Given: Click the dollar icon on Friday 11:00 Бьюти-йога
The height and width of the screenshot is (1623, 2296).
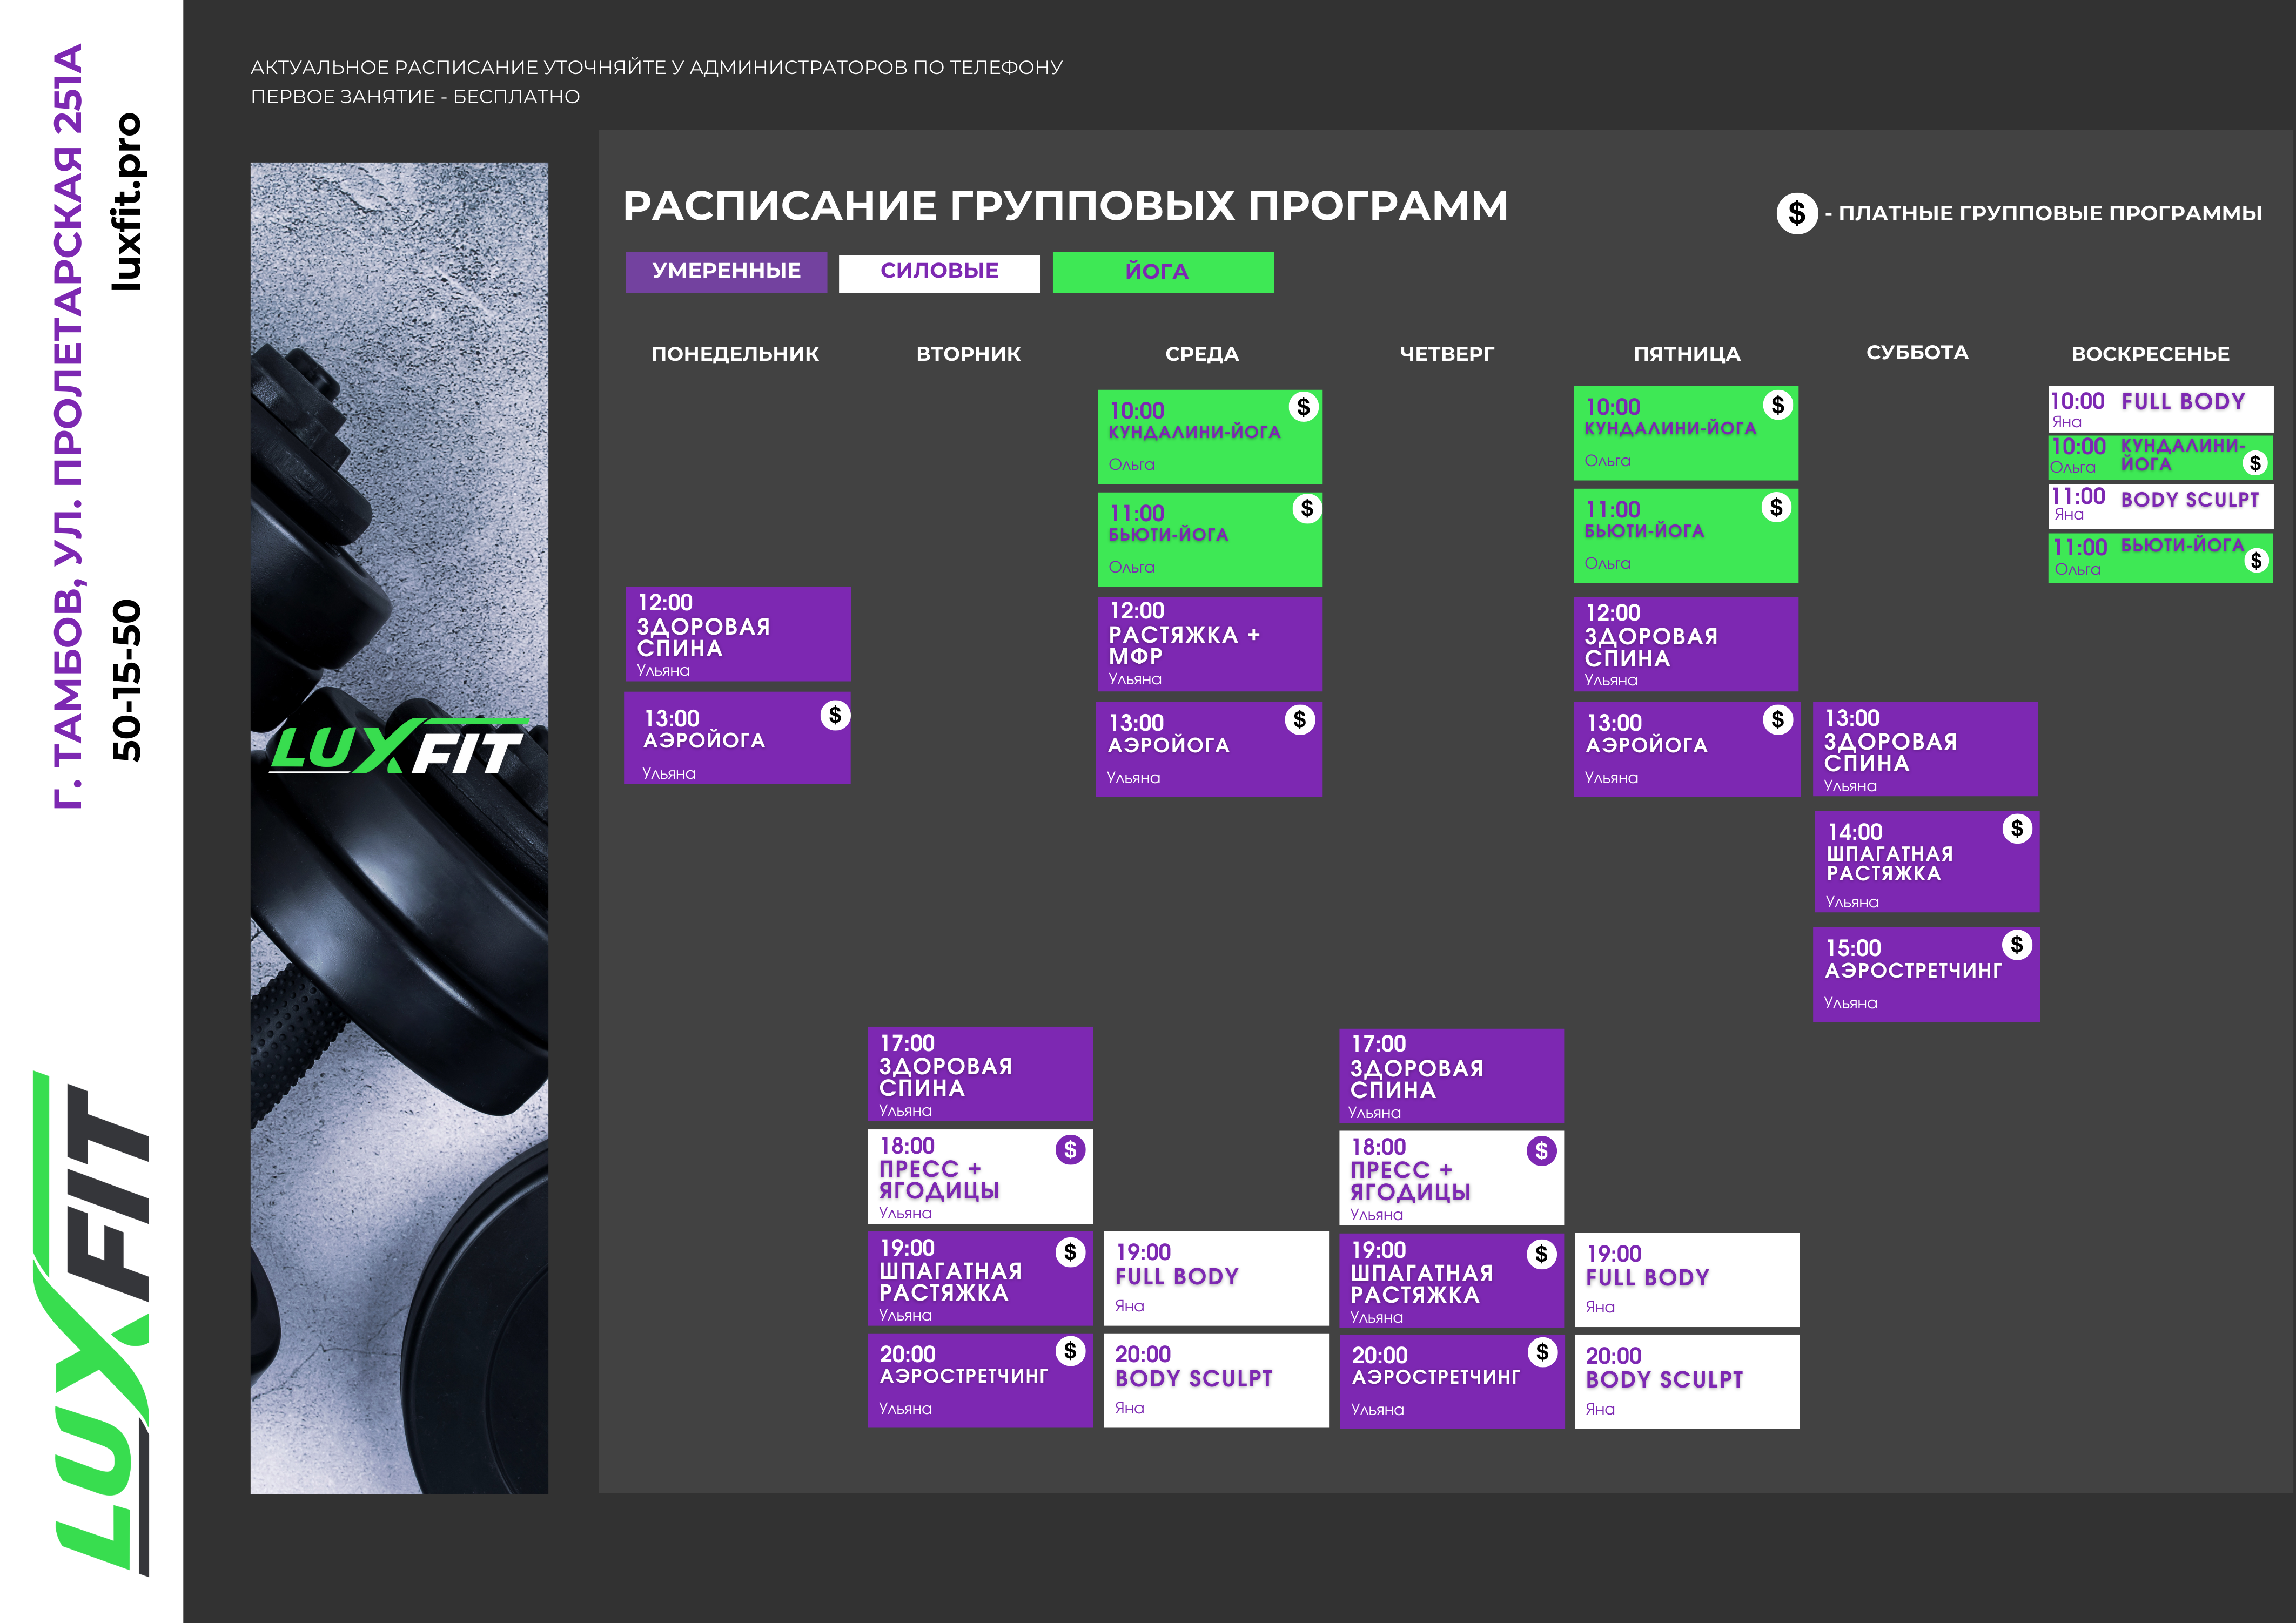Looking at the screenshot, I should pyautogui.click(x=1776, y=508).
